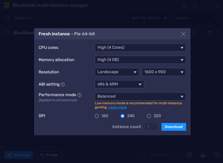Select the 240 DPI radio button
Viewport: 223px width, 163px height.
(122, 116)
